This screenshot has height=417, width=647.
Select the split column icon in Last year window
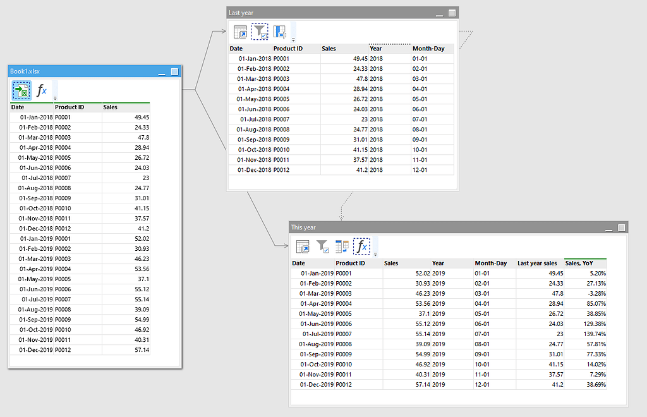point(279,32)
